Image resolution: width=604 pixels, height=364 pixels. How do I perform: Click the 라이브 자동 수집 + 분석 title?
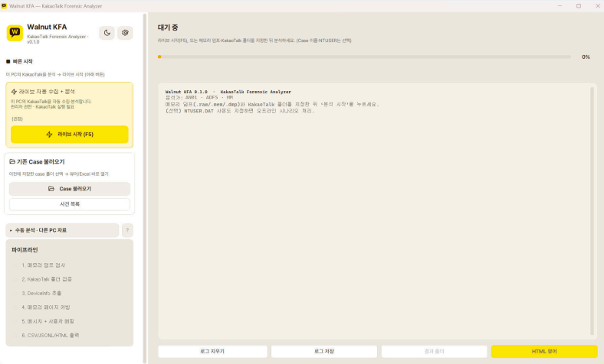point(47,92)
